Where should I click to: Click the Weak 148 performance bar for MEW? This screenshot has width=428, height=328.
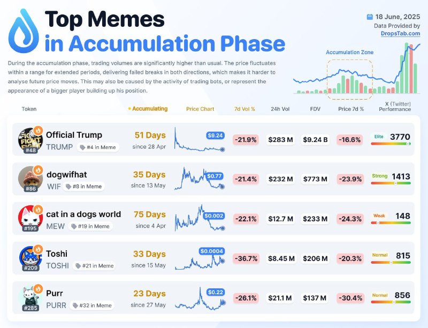tap(391, 218)
